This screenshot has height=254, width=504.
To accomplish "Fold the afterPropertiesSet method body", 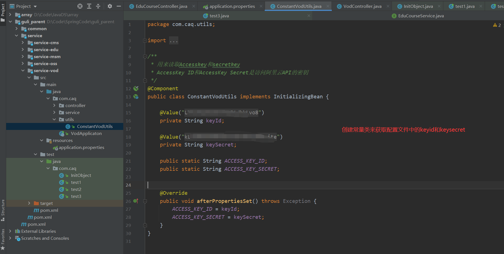I will (x=145, y=201).
